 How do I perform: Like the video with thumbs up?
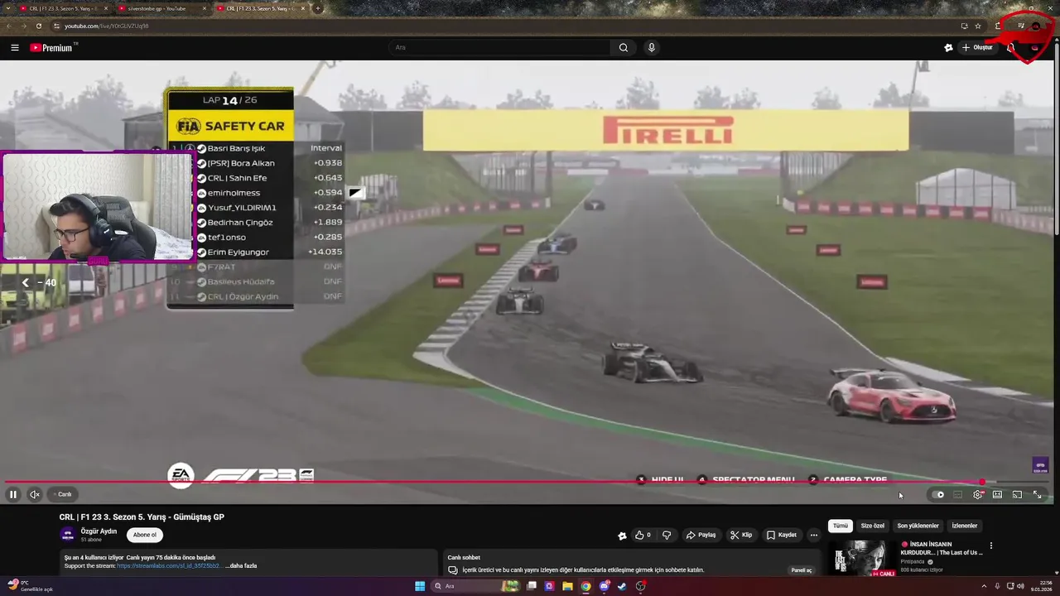pos(643,535)
